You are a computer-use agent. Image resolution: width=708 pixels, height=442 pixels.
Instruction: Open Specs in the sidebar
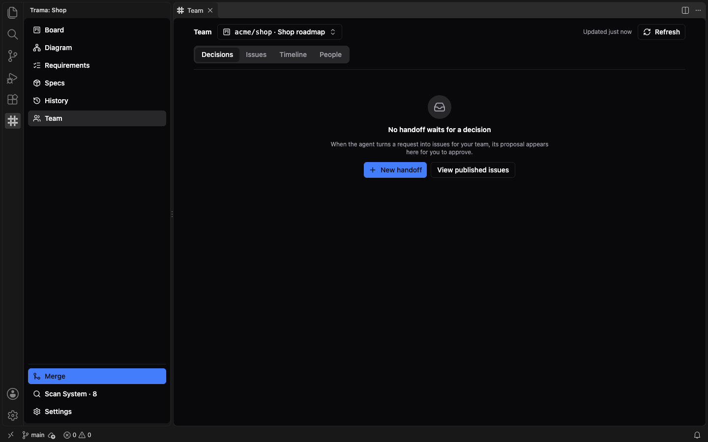point(97,83)
